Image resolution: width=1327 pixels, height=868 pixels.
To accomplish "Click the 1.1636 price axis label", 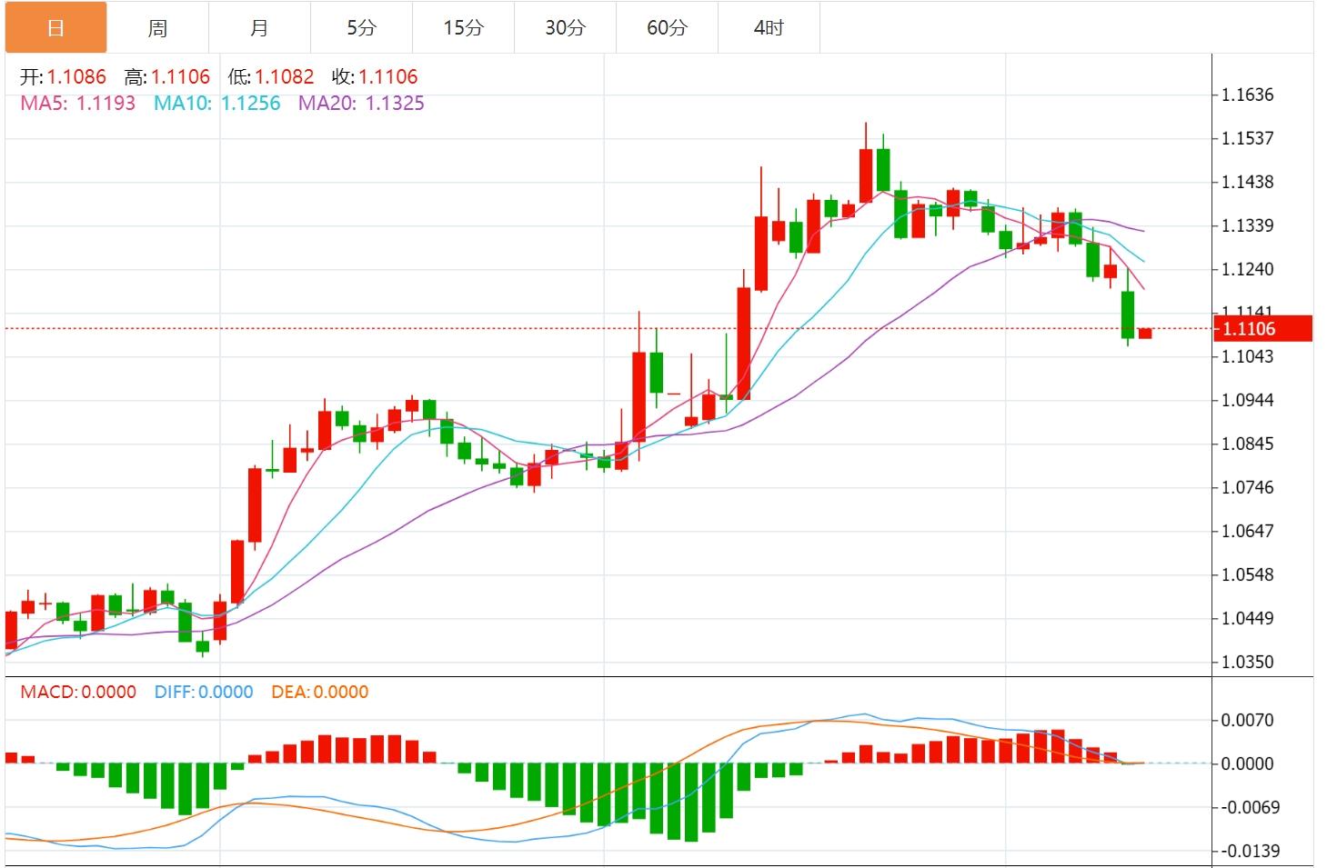I will [x=1247, y=95].
